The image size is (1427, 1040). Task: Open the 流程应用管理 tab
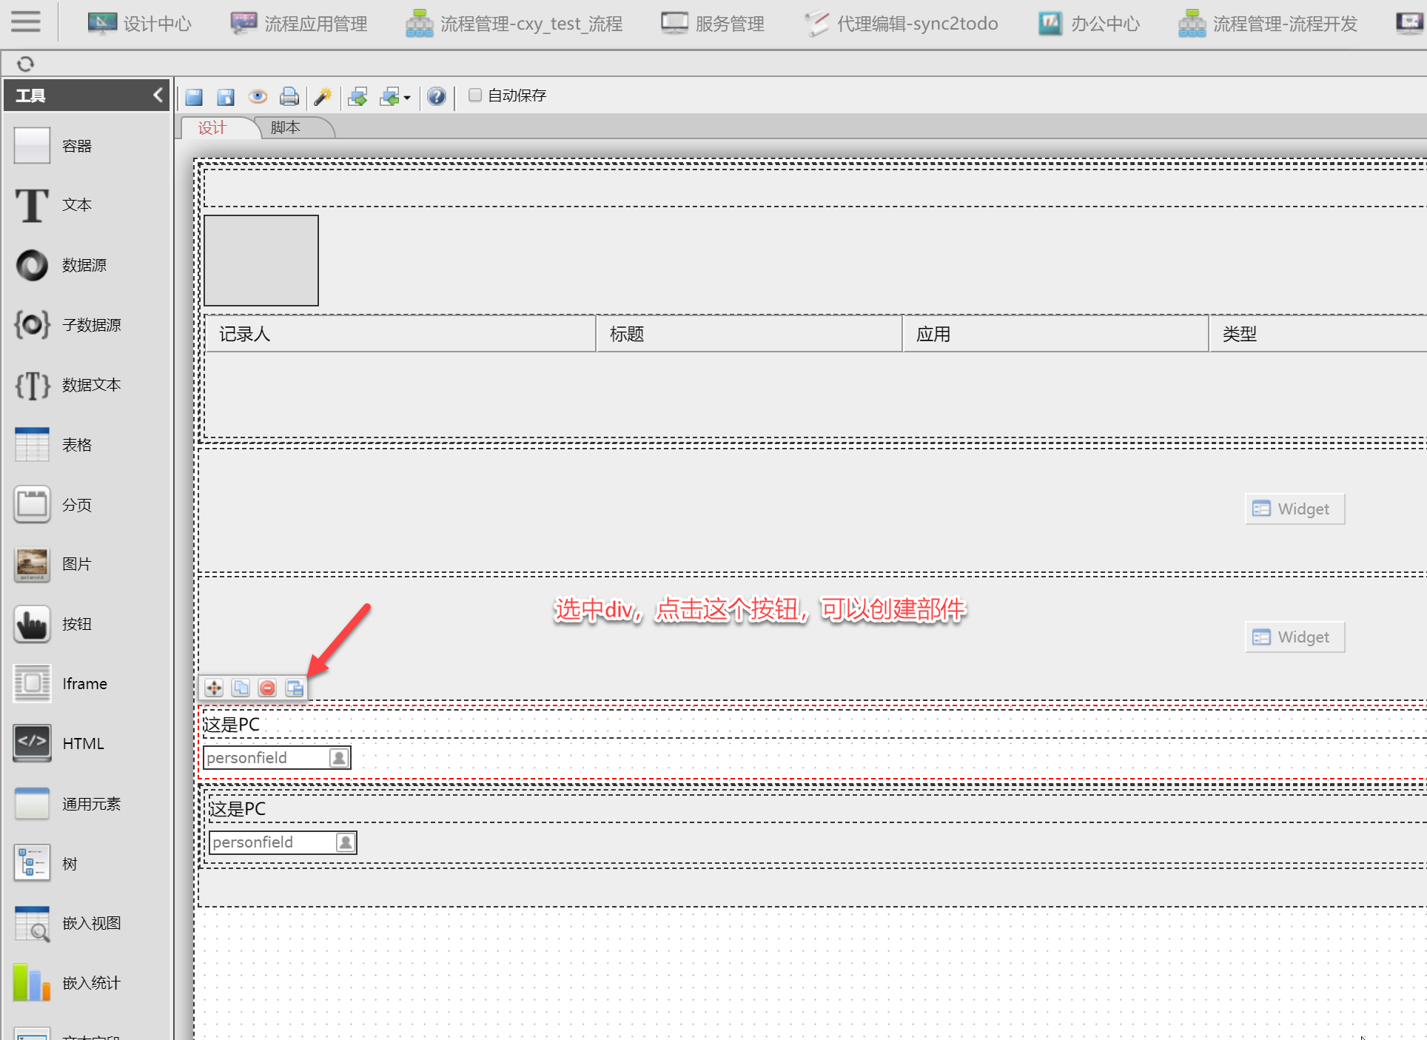(x=298, y=24)
